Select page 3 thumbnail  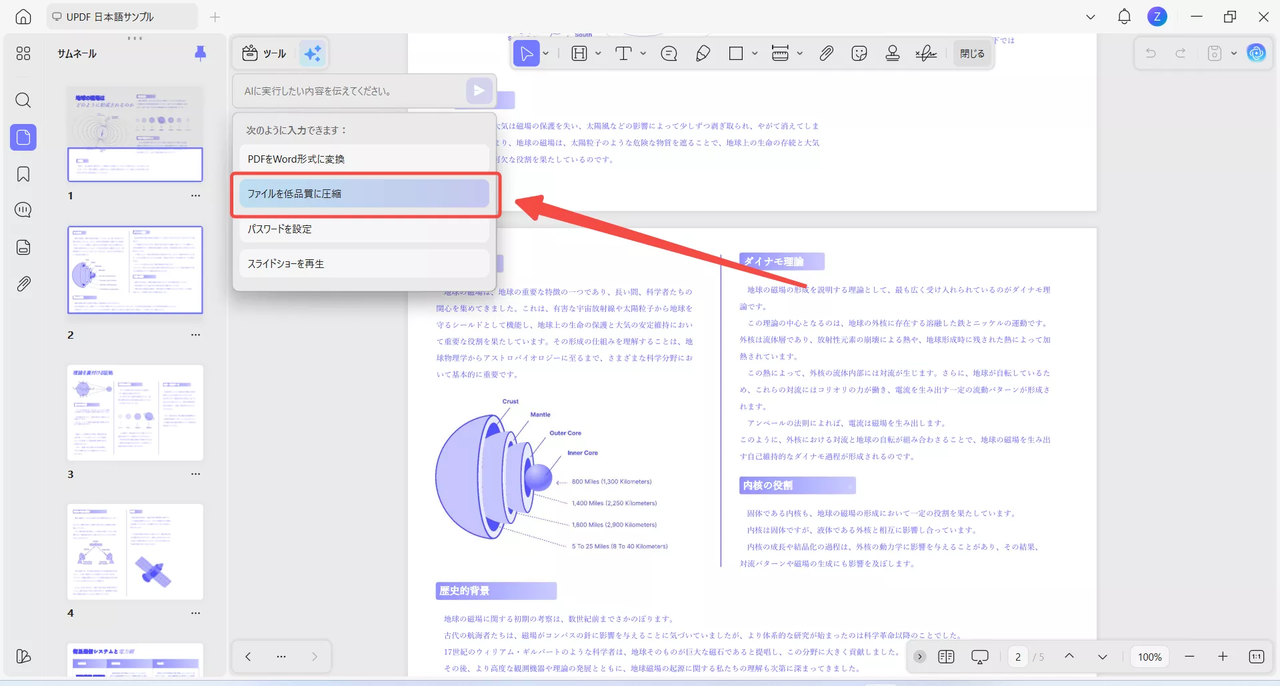click(x=135, y=413)
